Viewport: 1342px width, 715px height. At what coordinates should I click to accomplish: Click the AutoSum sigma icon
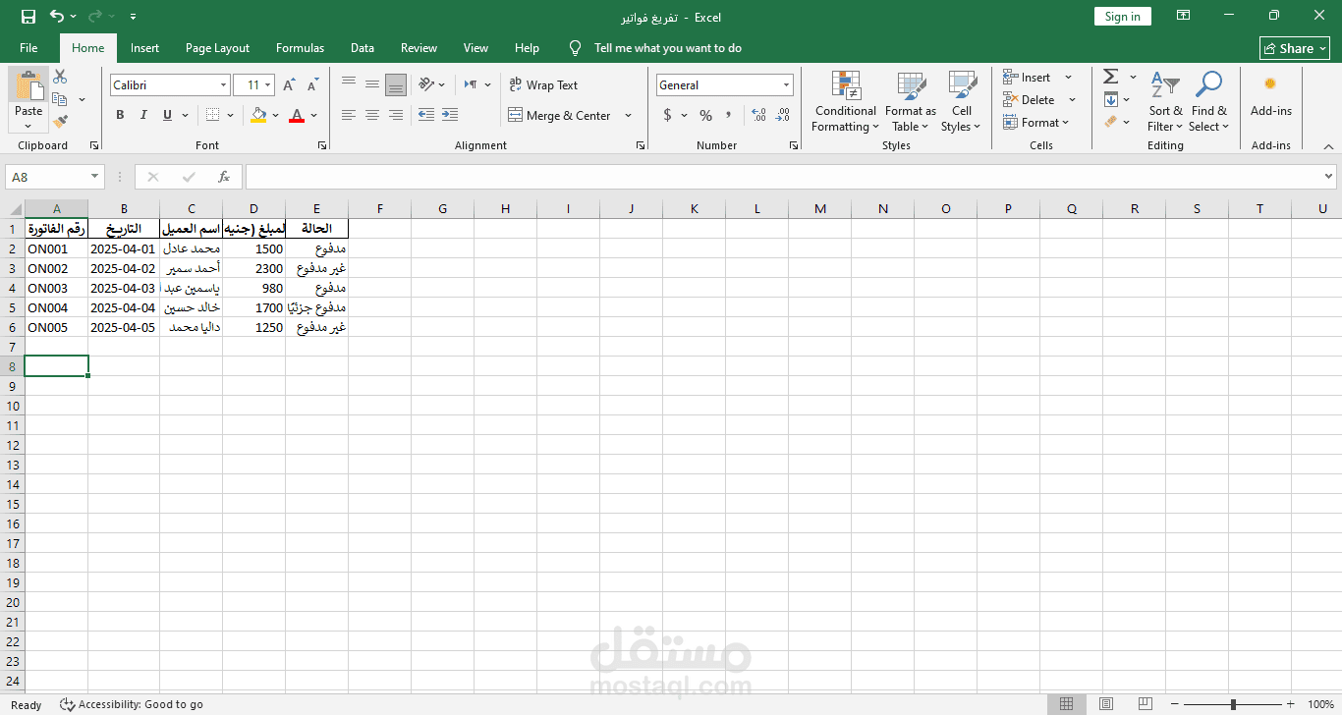[x=1111, y=77]
